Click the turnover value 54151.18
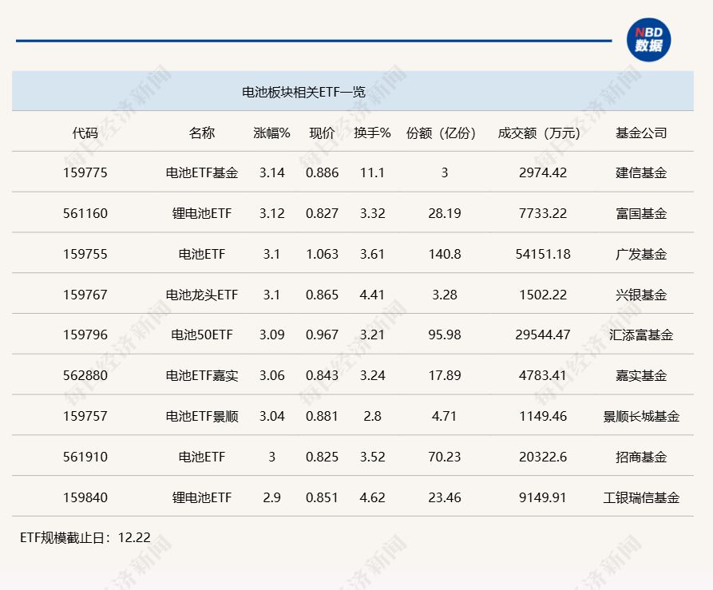The width and height of the screenshot is (713, 590). 542,254
